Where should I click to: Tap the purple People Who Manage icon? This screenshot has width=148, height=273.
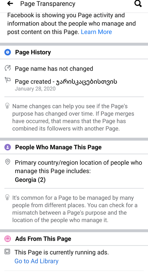[x=7, y=147]
